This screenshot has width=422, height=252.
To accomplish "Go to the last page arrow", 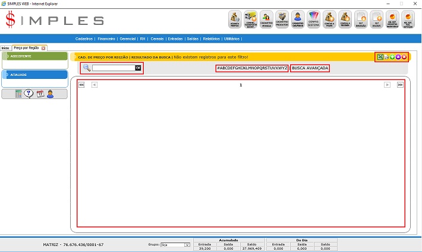I will pyautogui.click(x=400, y=85).
